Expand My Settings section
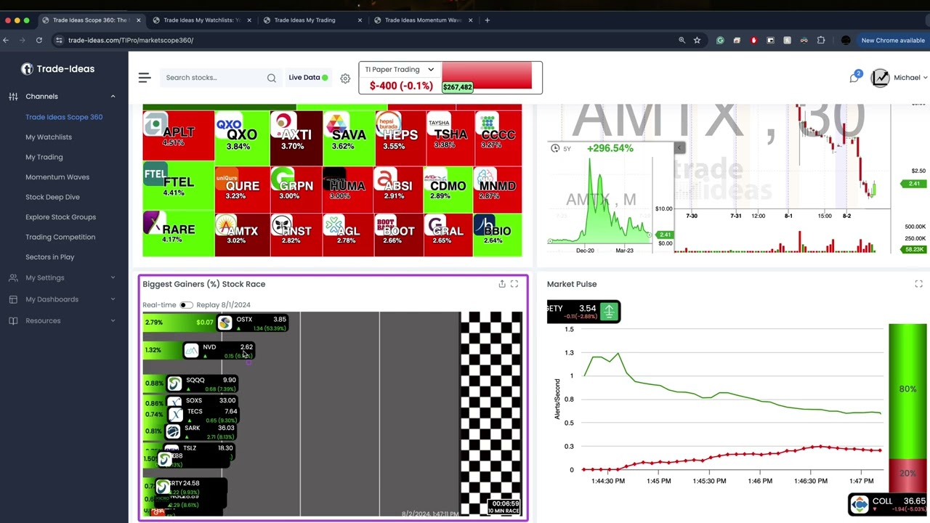 pos(113,277)
